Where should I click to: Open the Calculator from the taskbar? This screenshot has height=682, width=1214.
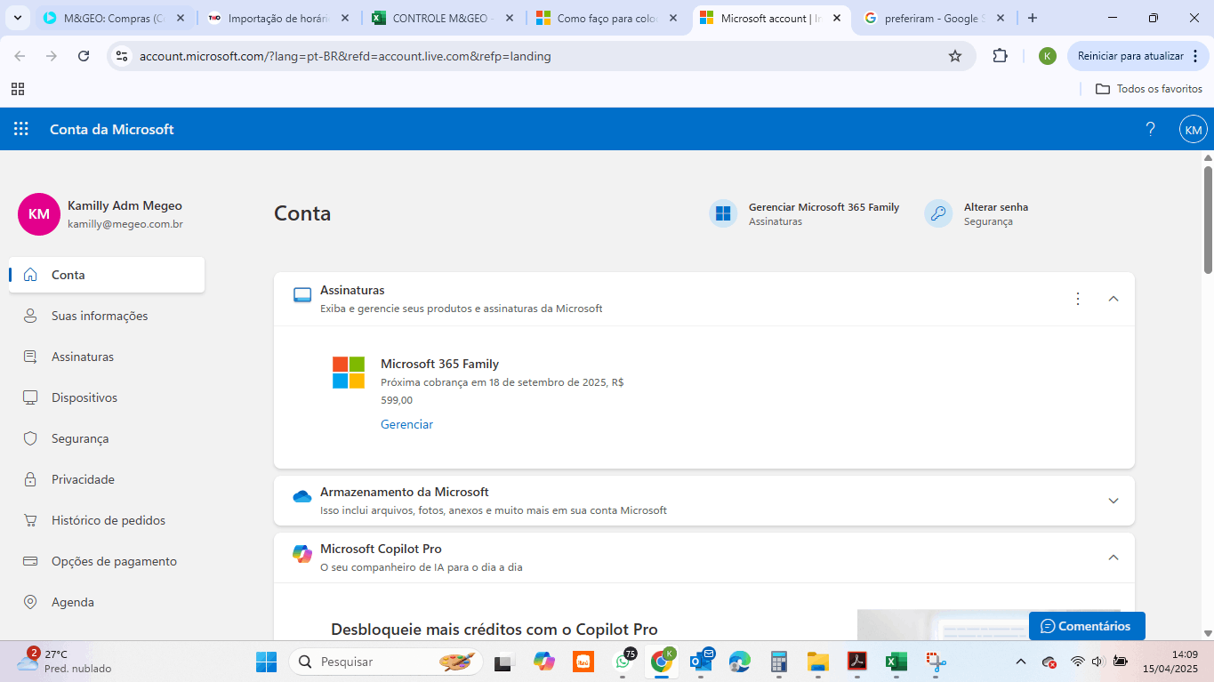[x=779, y=662]
